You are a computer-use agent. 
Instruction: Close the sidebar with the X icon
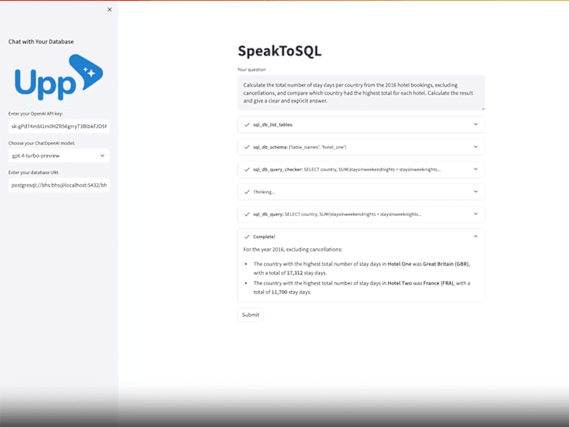tap(110, 9)
